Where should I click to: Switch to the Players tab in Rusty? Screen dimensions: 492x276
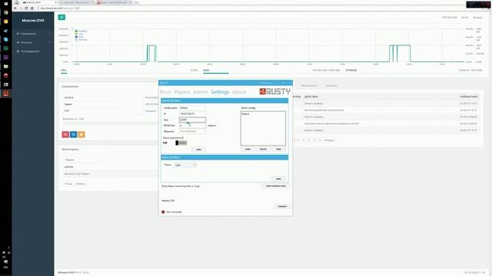coord(182,92)
